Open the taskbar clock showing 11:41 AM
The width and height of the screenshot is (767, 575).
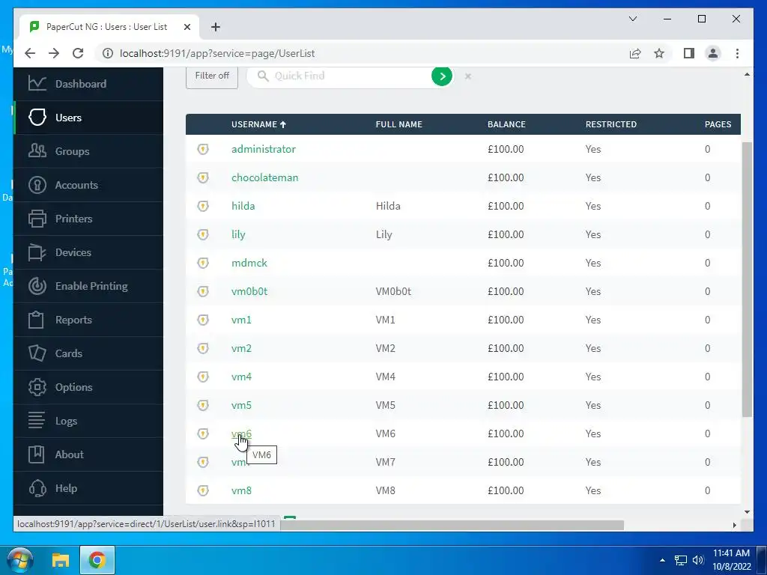[731, 560]
